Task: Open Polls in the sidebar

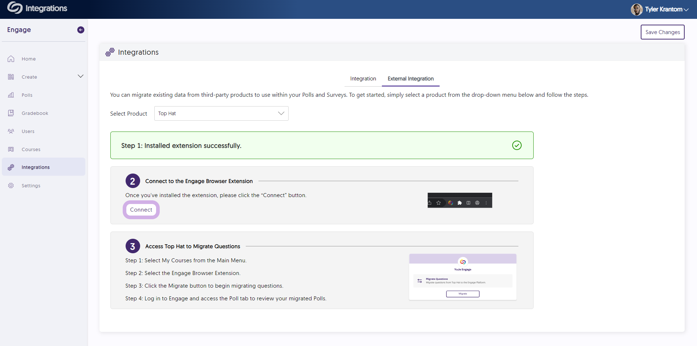Action: coord(44,95)
